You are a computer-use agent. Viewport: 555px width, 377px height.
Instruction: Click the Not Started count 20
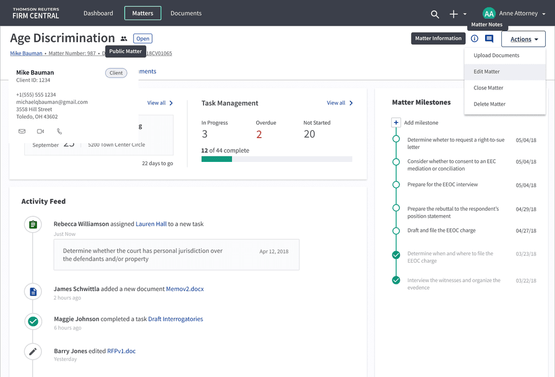[x=309, y=134]
